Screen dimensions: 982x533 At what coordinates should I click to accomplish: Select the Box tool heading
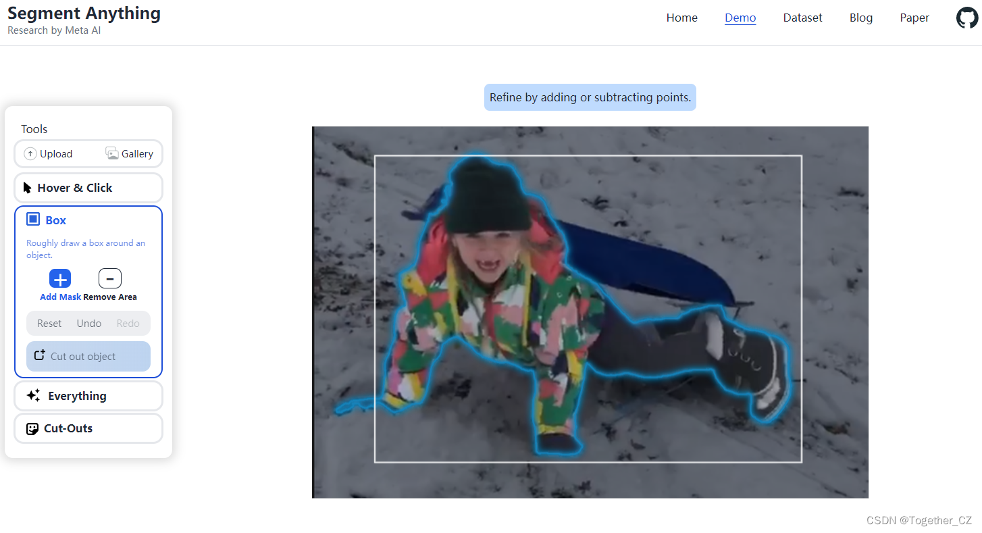click(x=56, y=220)
